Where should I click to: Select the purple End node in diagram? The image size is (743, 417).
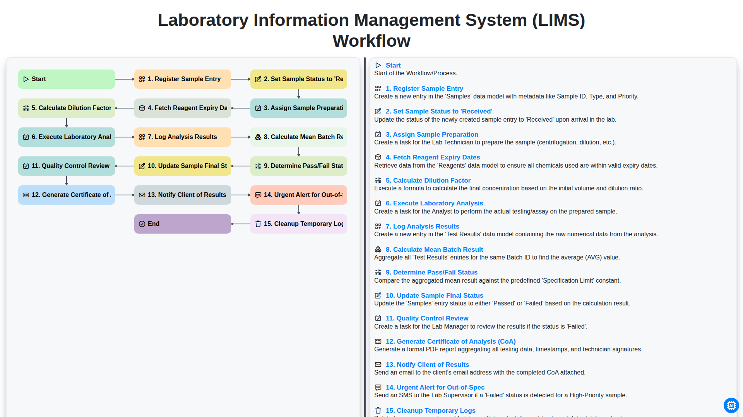click(183, 224)
